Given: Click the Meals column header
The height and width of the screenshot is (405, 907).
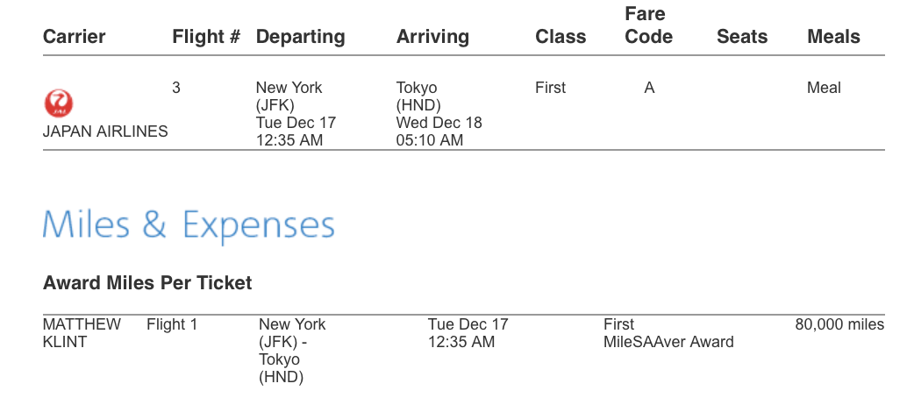Looking at the screenshot, I should tap(833, 37).
